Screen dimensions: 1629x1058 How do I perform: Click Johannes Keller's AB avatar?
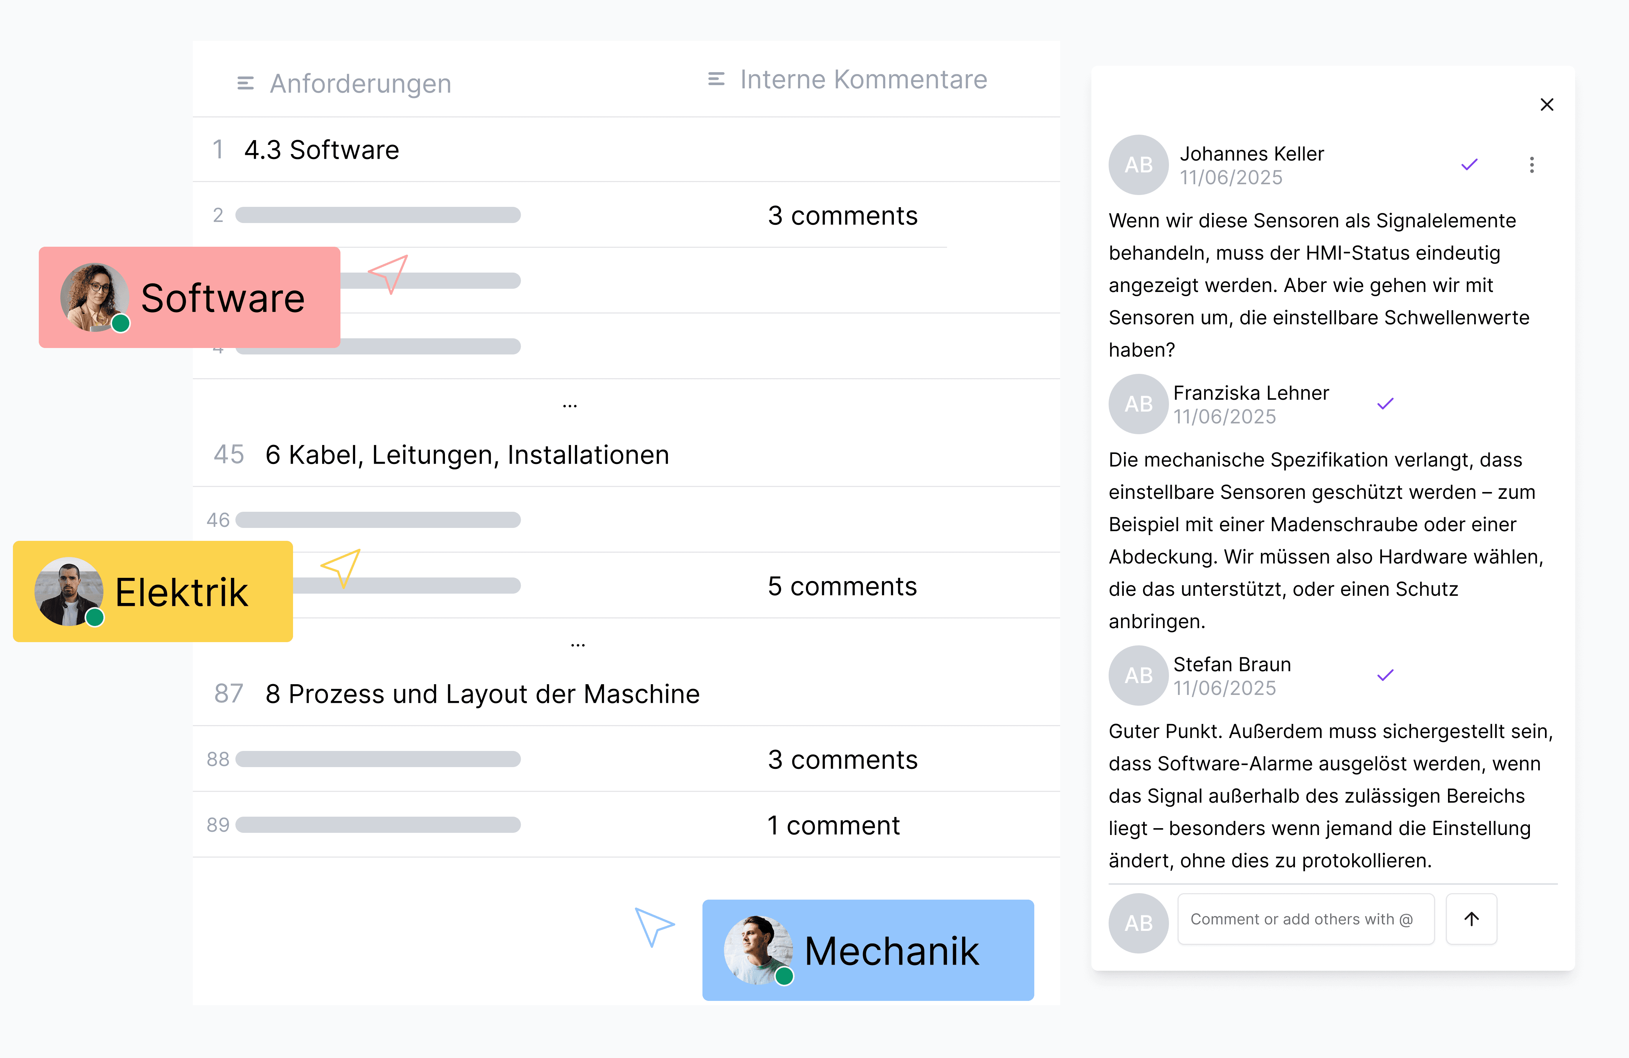[x=1138, y=165]
